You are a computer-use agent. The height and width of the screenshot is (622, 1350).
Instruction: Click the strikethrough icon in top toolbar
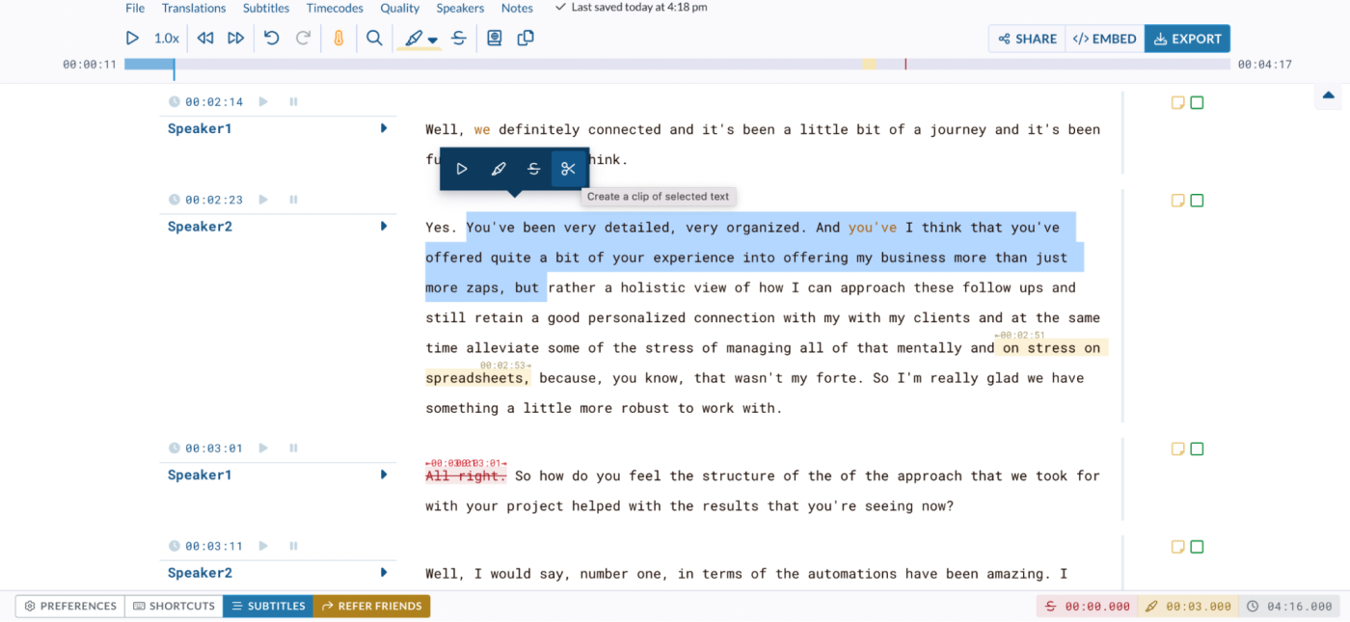(459, 39)
